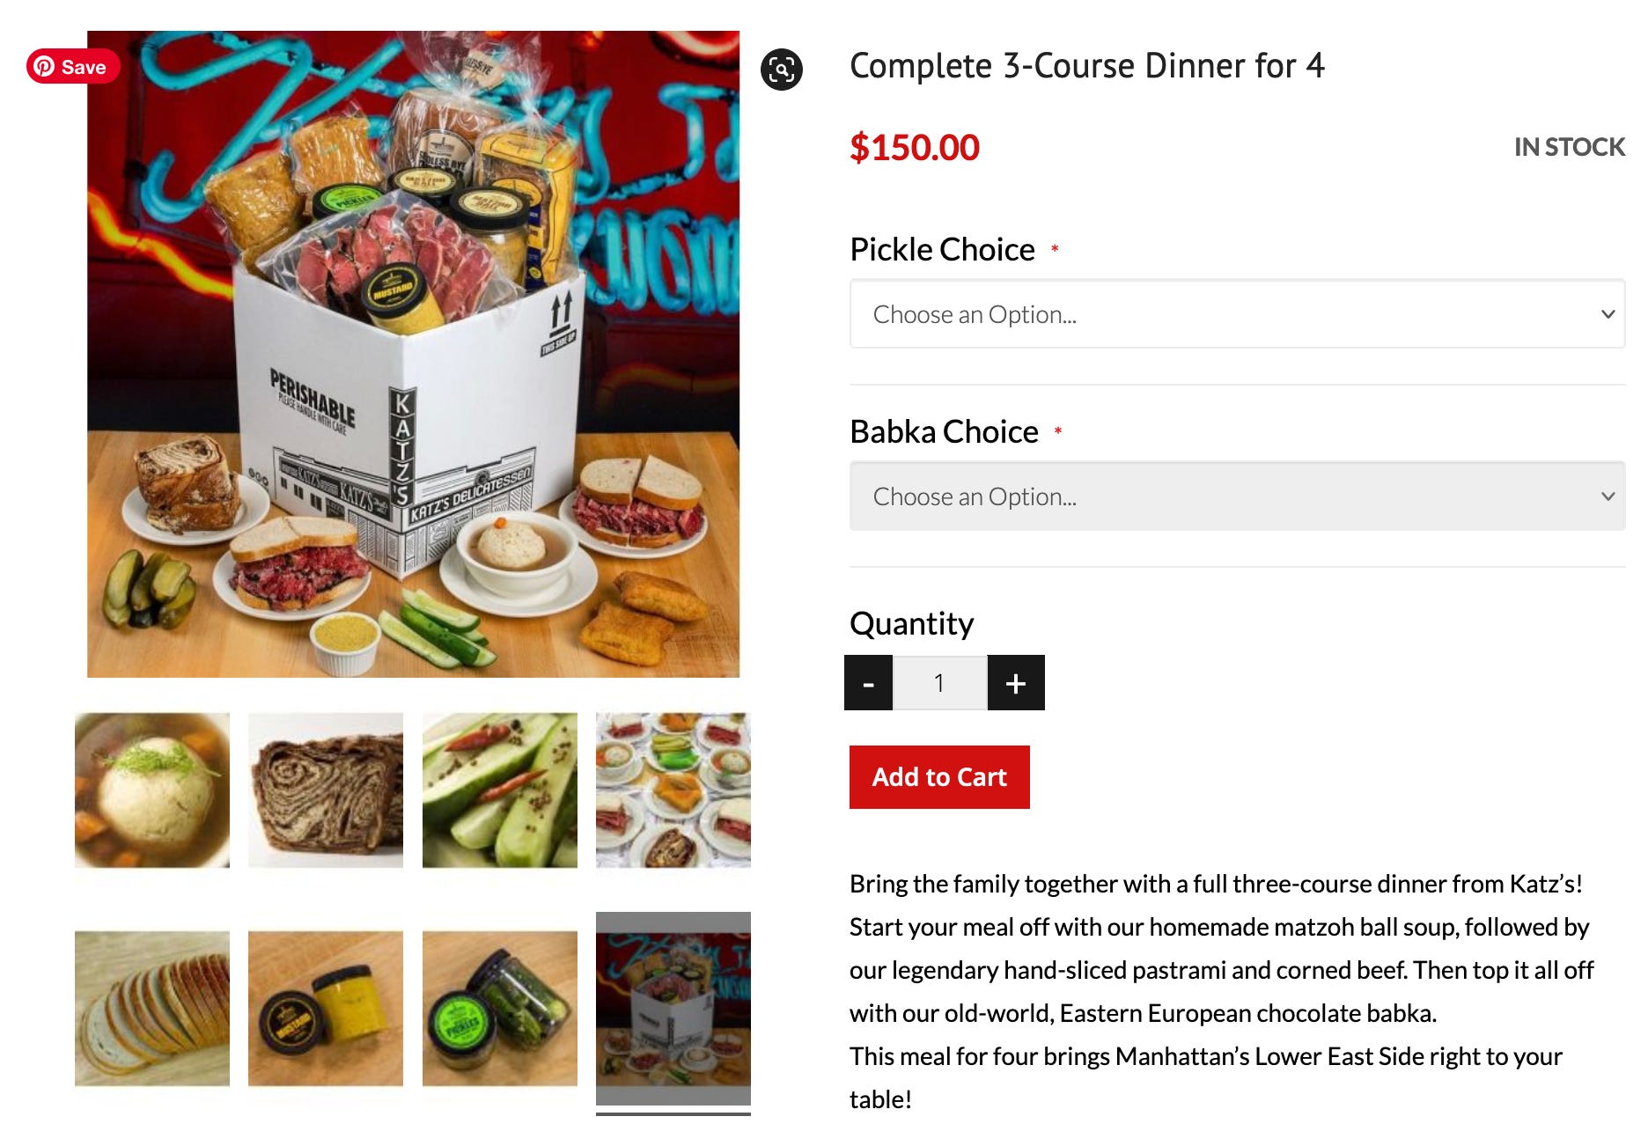Select the mustard jar thumbnail
Image resolution: width=1648 pixels, height=1146 pixels.
coord(326,1009)
